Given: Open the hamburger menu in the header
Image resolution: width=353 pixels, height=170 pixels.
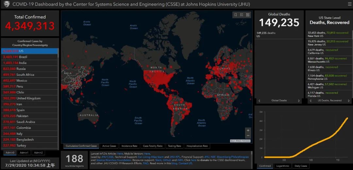Looking at the screenshot, I should [349, 4].
